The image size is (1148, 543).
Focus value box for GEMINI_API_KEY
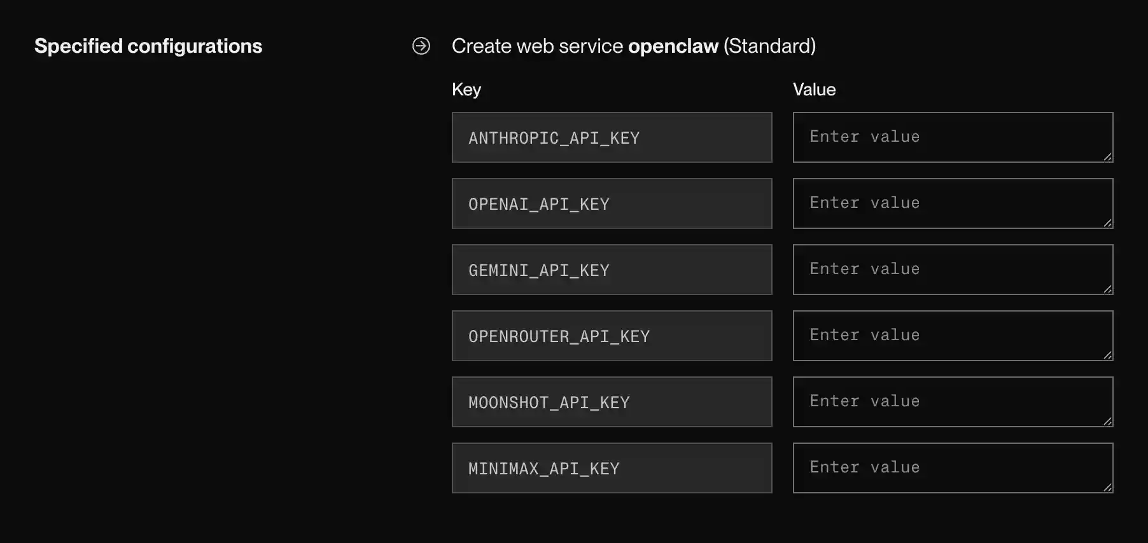pos(953,270)
